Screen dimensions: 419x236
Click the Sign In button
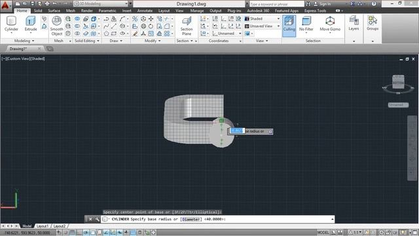click(323, 4)
